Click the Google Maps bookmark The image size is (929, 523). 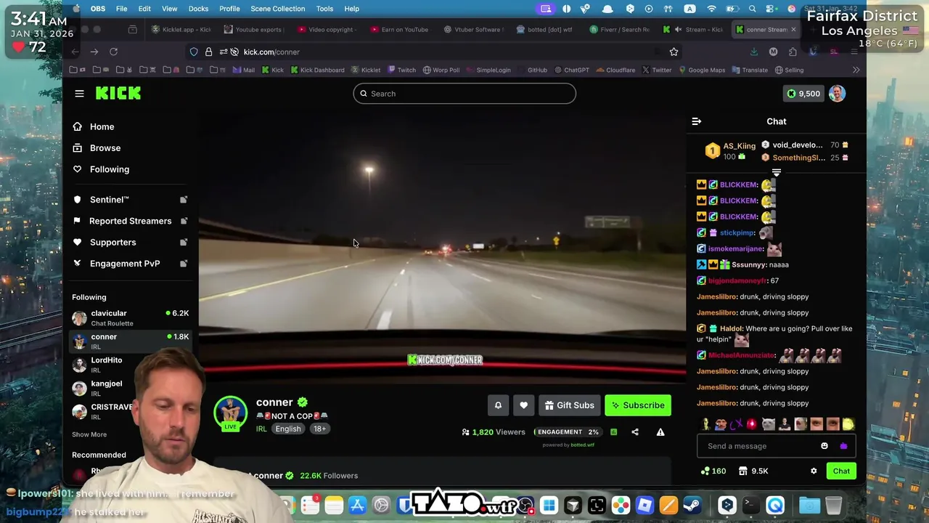(x=702, y=70)
